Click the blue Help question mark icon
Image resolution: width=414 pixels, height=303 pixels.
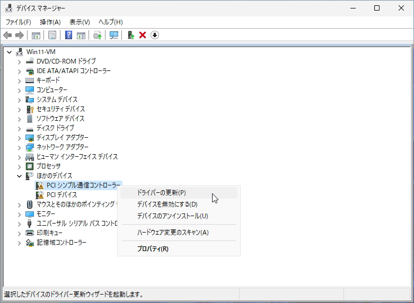tap(69, 35)
